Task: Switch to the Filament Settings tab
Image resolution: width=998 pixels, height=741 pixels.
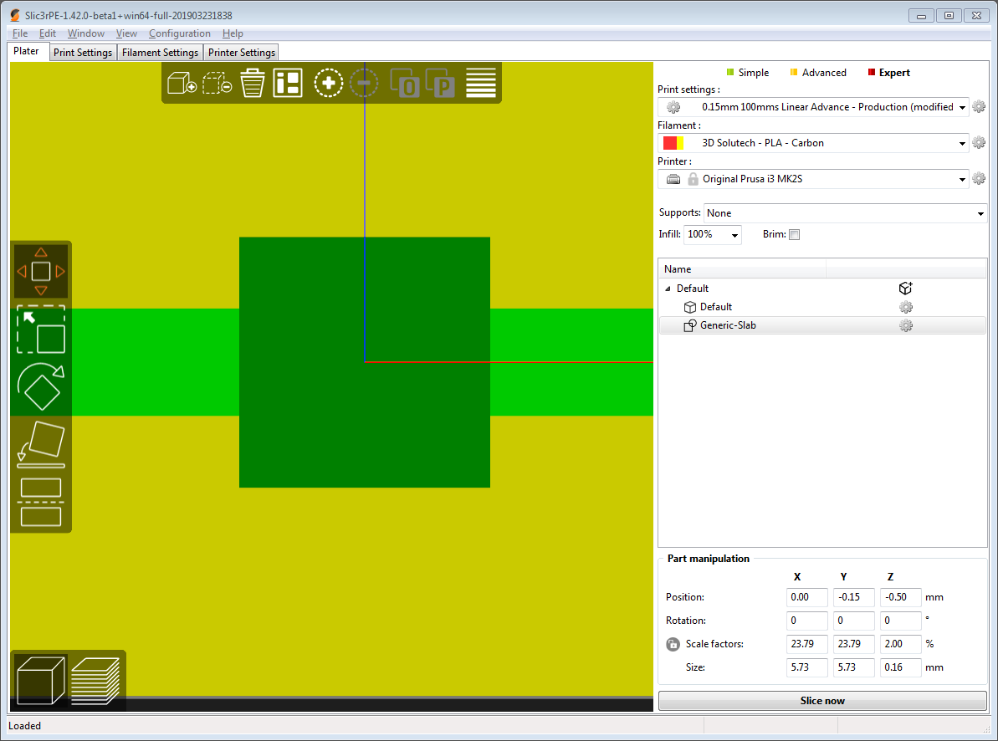Action: 160,52
